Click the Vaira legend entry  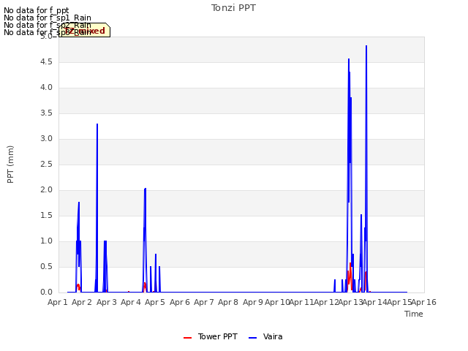pyautogui.click(x=265, y=336)
